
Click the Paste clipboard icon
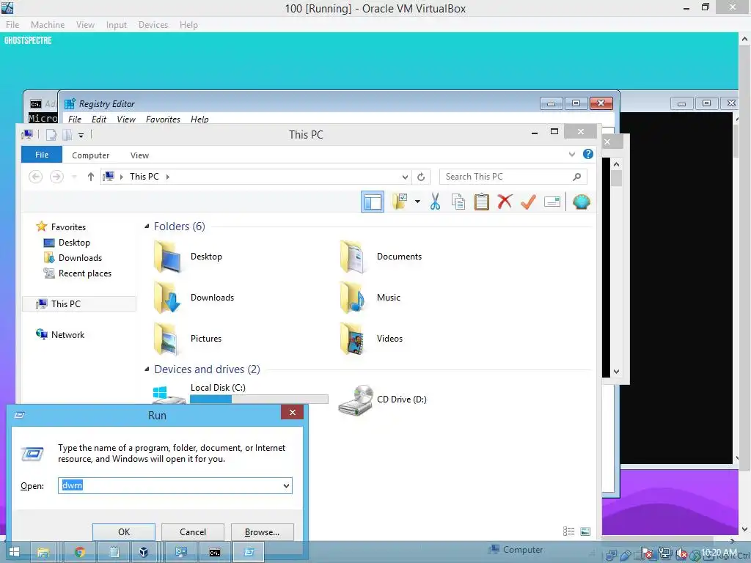pos(481,202)
